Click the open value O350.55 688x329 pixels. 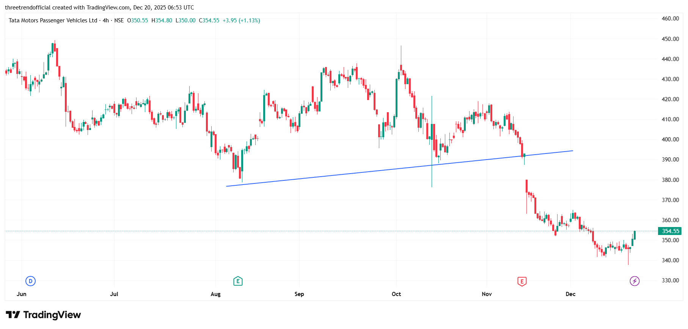click(x=138, y=20)
